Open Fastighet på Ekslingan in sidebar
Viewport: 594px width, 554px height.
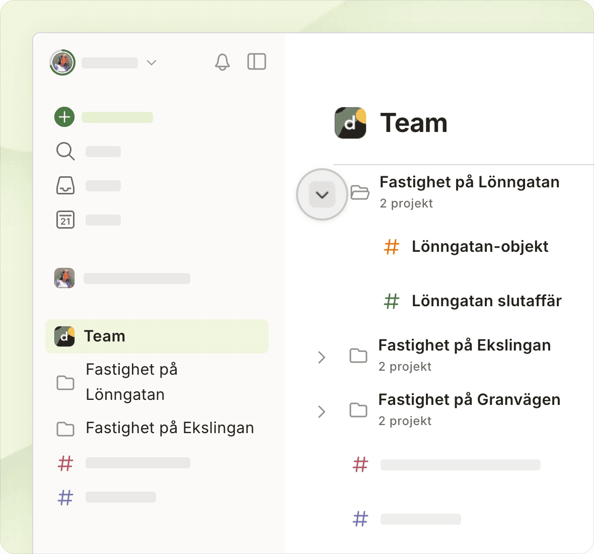point(169,428)
